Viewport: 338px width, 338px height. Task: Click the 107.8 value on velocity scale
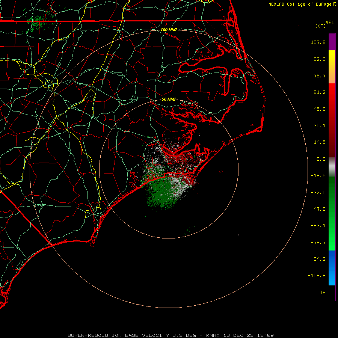tap(318, 42)
